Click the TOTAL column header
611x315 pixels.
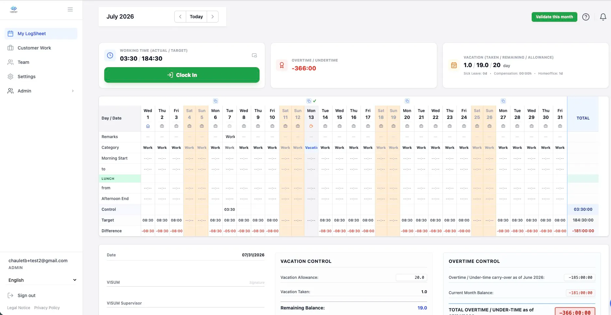tap(583, 118)
